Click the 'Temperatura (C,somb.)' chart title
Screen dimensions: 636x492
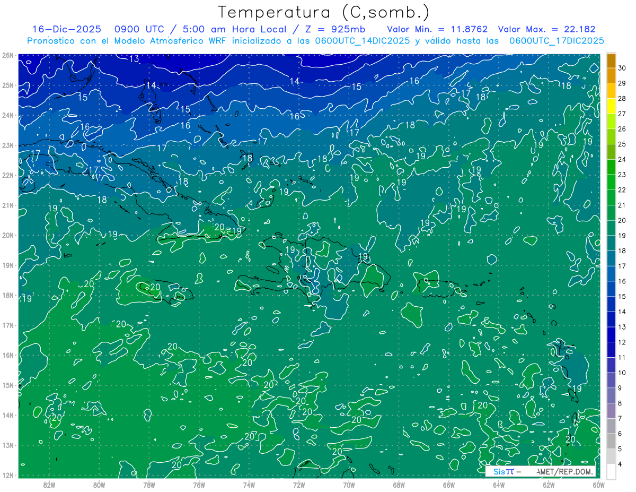(323, 12)
